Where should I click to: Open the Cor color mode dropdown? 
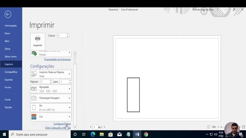pyautogui.click(x=51, y=117)
